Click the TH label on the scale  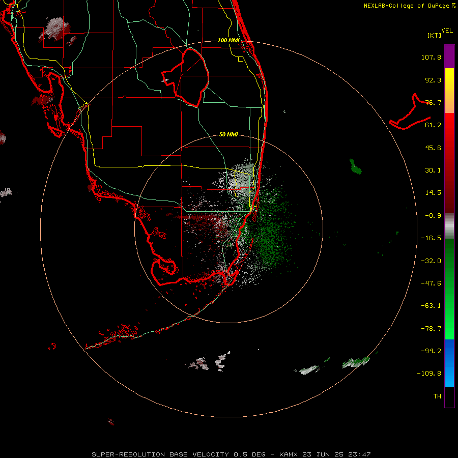437,396
